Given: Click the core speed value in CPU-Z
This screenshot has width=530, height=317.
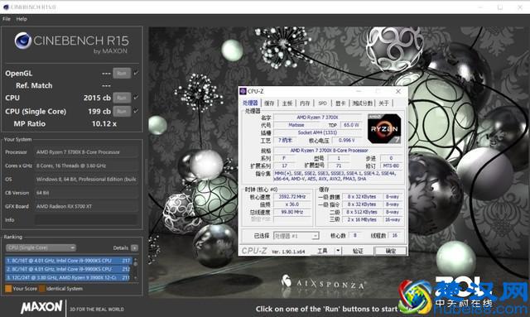Looking at the screenshot, I should point(292,197).
